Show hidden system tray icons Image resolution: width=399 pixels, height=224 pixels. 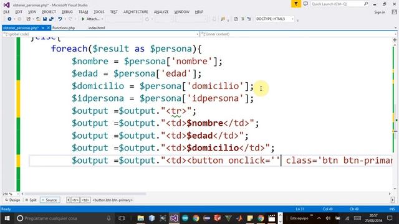click(319, 218)
